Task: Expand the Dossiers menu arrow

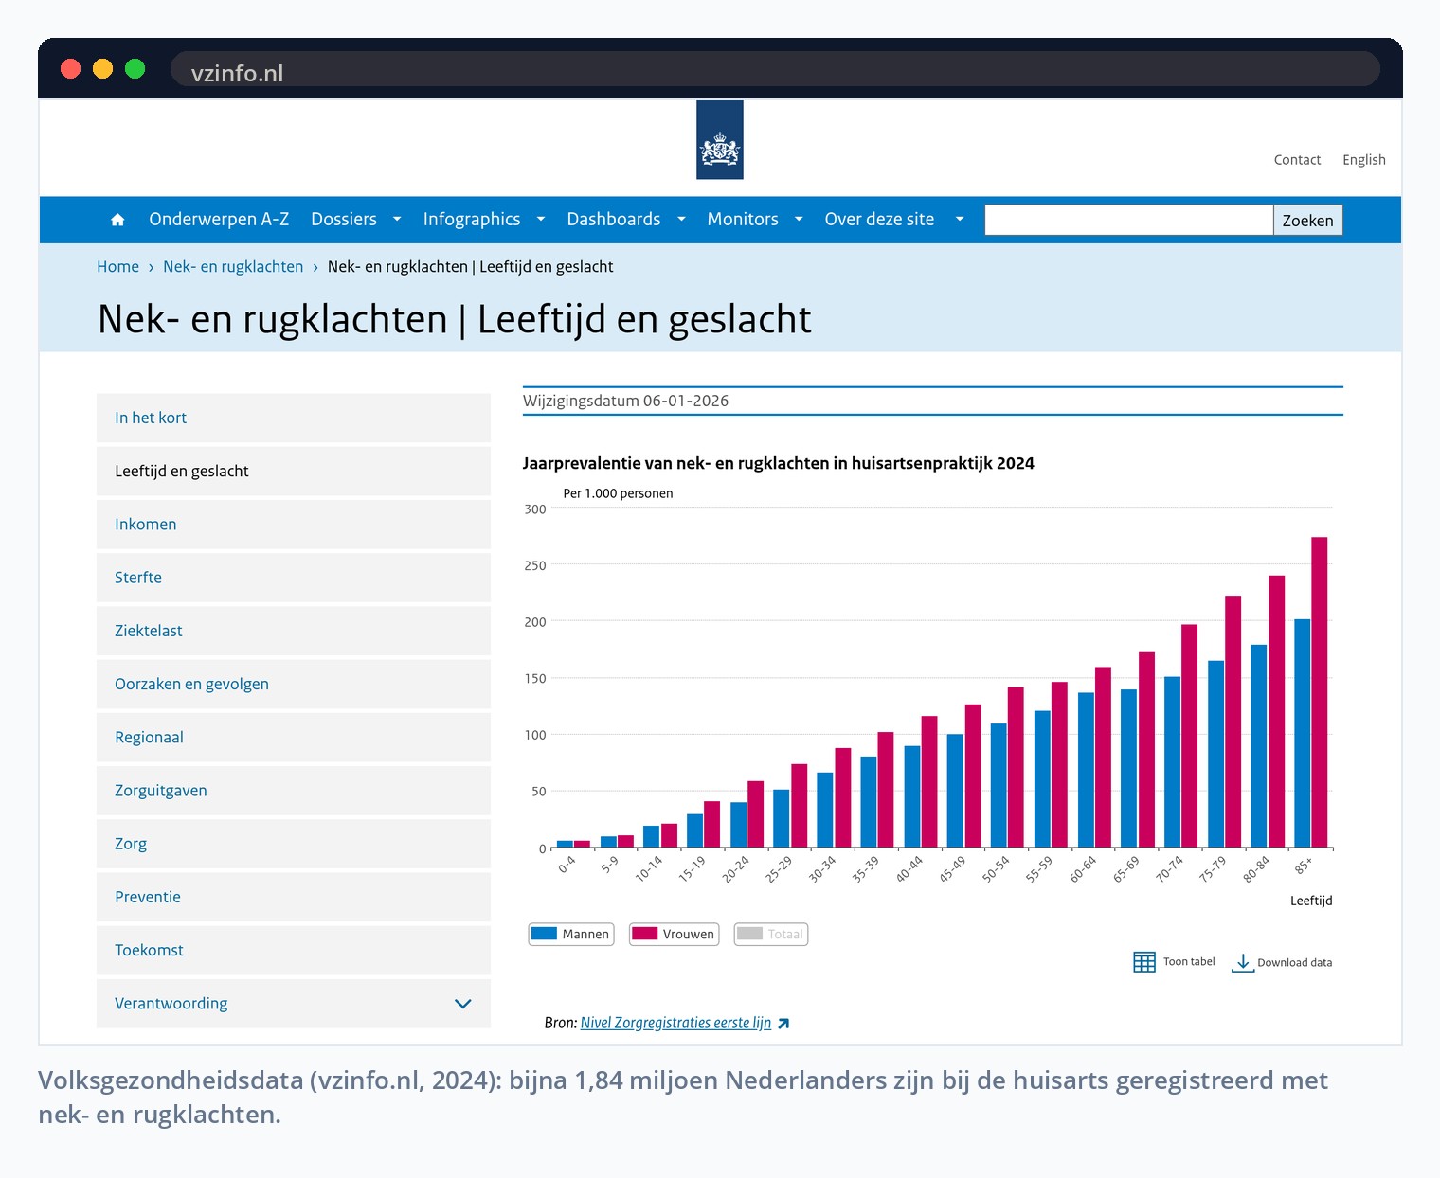Action: pyautogui.click(x=397, y=220)
